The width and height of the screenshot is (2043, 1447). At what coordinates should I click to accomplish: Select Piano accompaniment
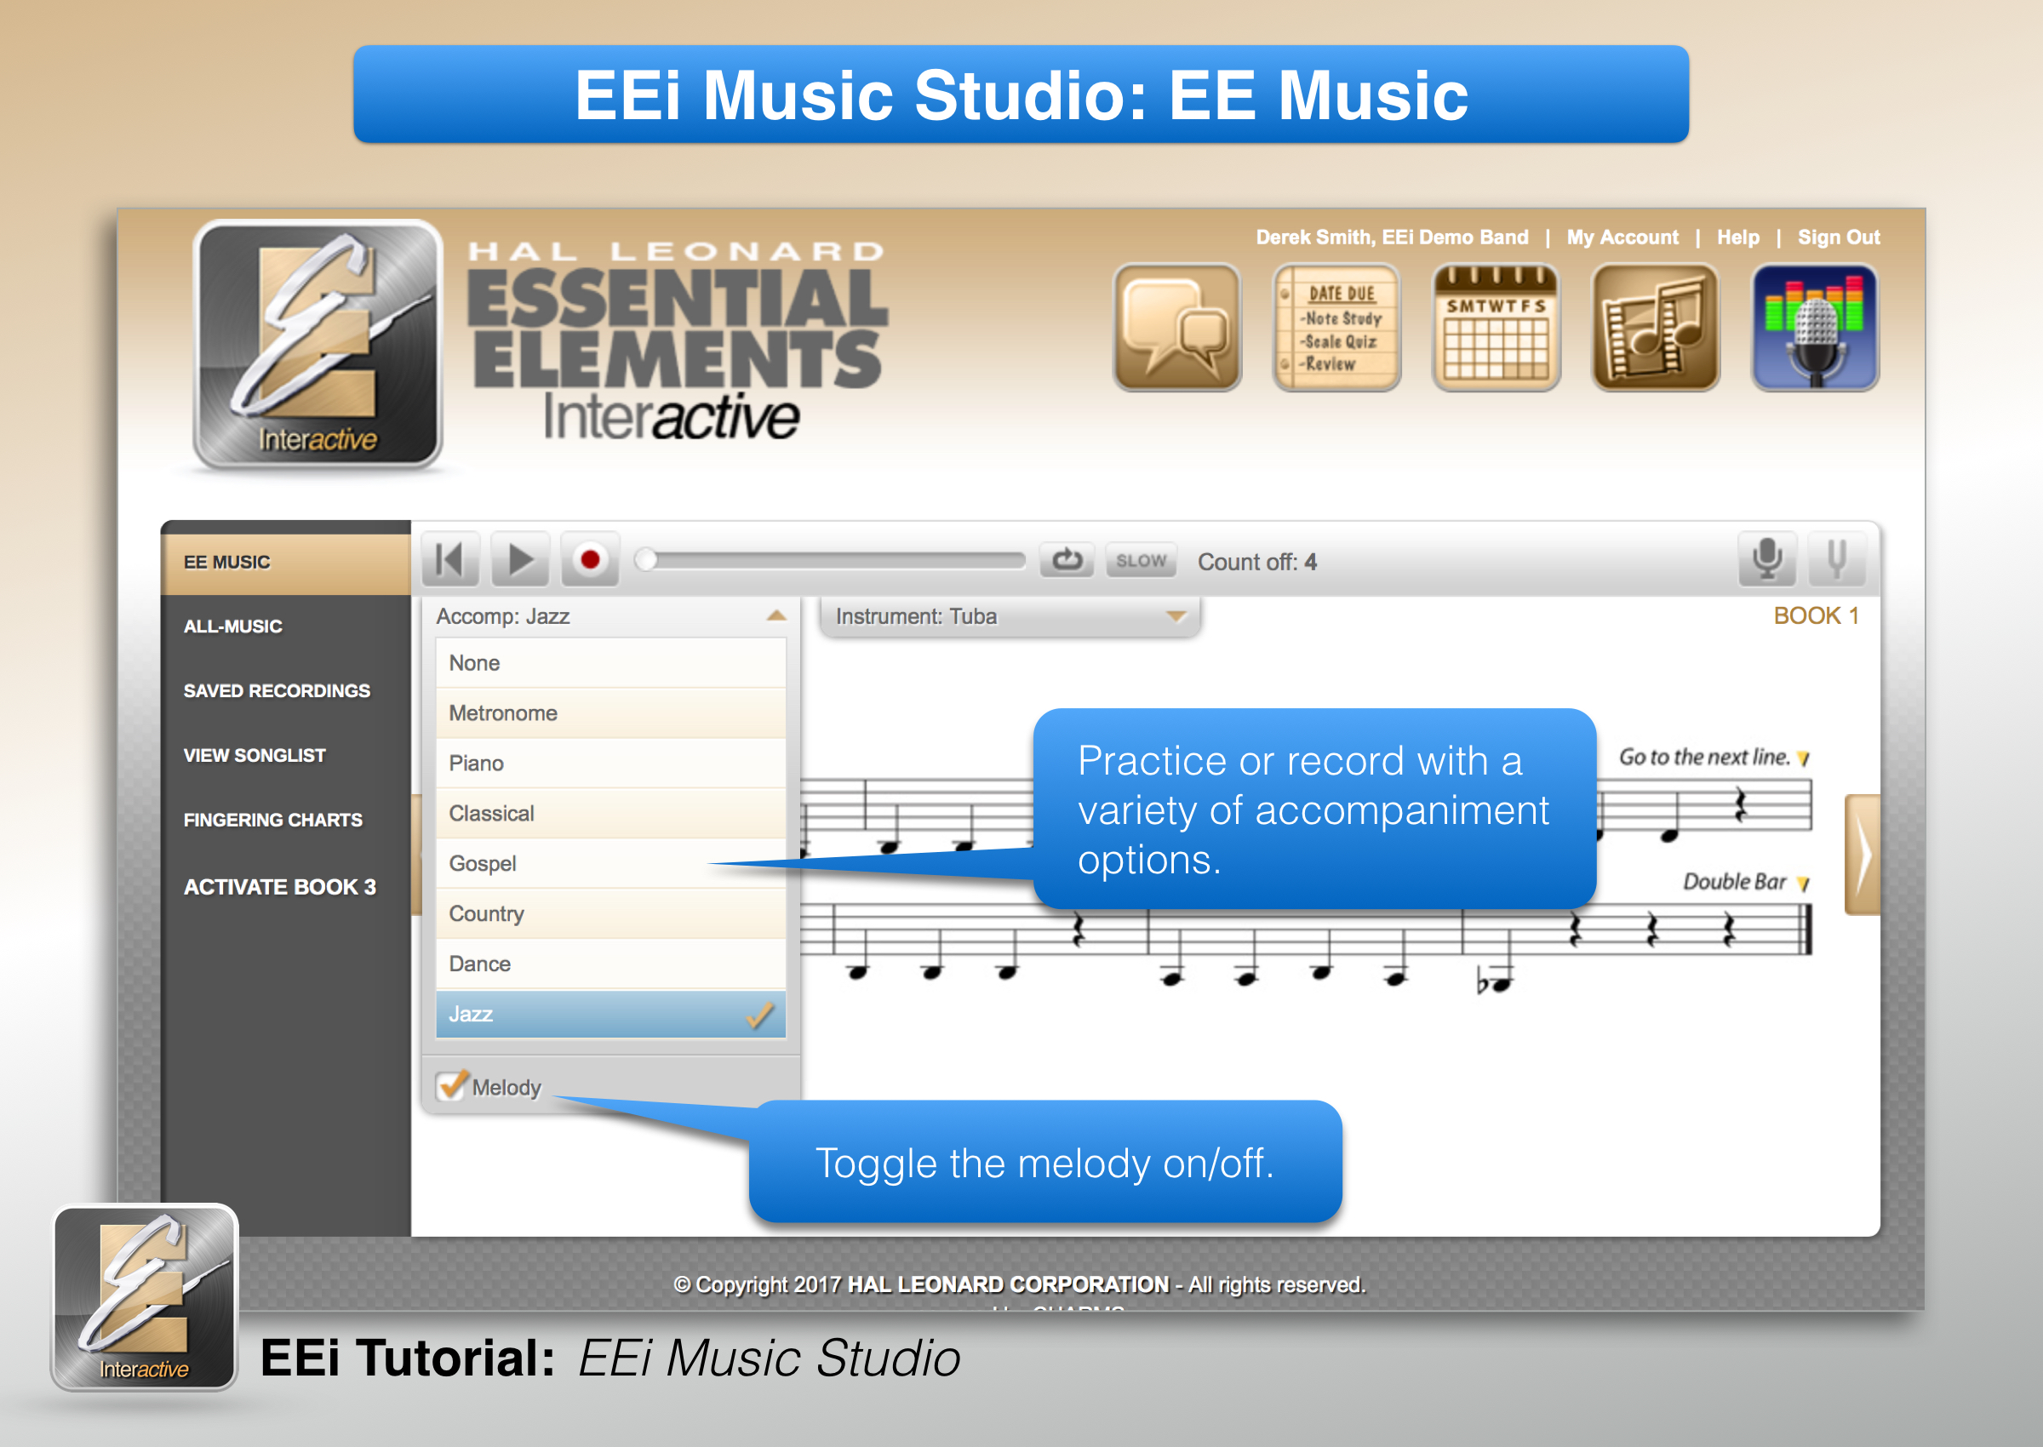611,763
